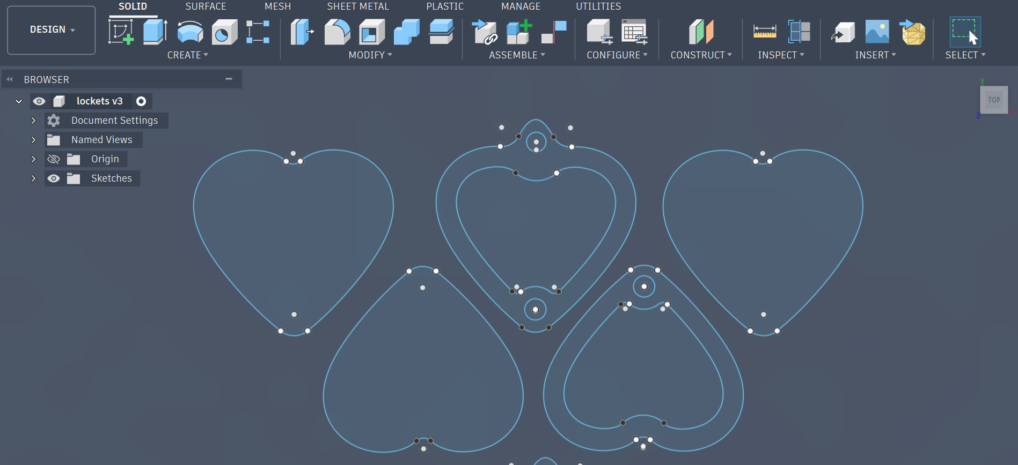Choose the Fillet tool icon
The height and width of the screenshot is (465, 1018).
click(337, 32)
